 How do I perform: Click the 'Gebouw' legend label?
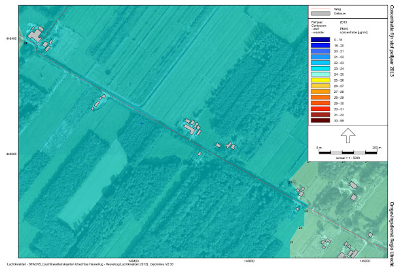(x=340, y=14)
